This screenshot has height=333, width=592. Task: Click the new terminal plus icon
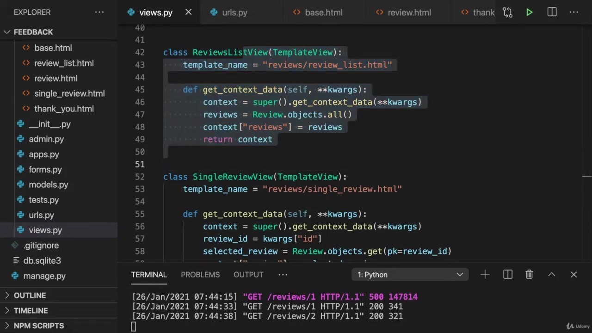point(485,275)
